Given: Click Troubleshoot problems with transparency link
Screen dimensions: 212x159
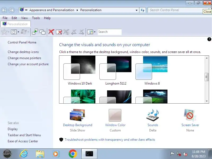Looking at the screenshot, I should 110,140.
